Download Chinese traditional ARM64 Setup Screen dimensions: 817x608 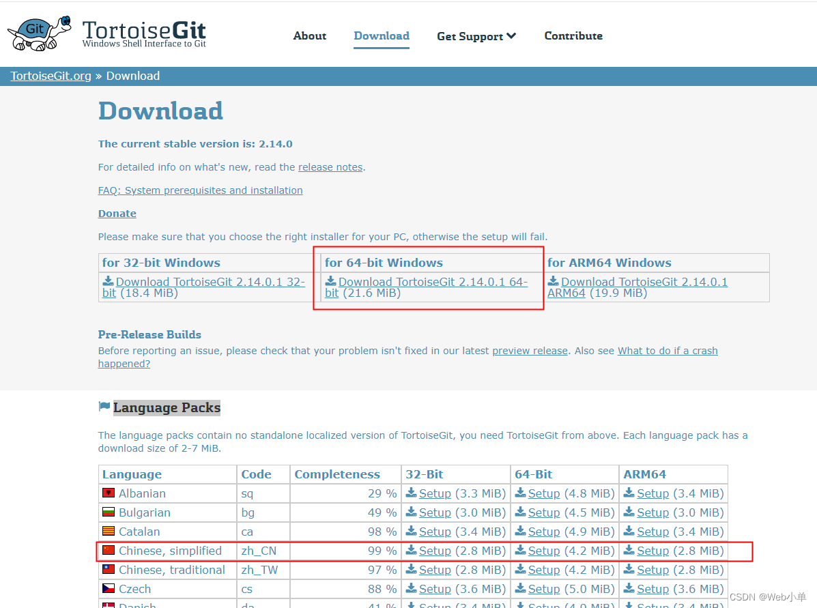click(653, 570)
